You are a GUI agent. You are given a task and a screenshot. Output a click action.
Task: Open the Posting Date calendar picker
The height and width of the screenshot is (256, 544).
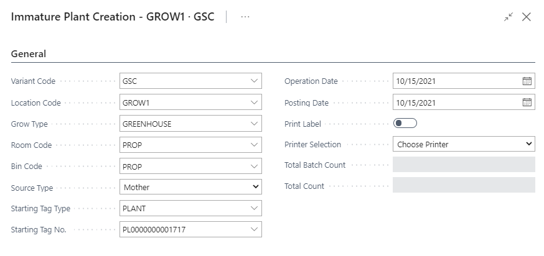click(527, 103)
